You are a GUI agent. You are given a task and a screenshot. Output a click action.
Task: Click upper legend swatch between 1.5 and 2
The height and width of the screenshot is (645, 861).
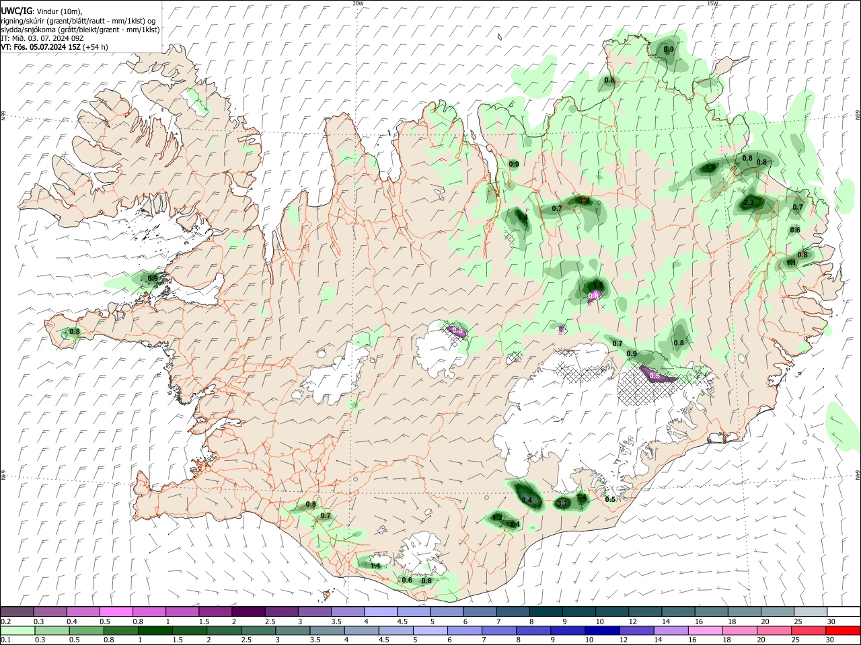[x=215, y=611]
